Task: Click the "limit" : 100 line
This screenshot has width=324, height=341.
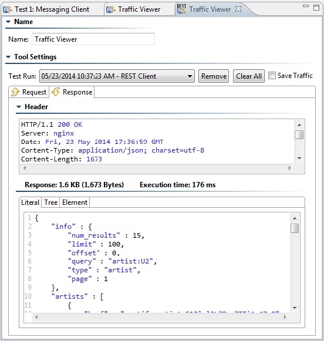Action: (96, 244)
